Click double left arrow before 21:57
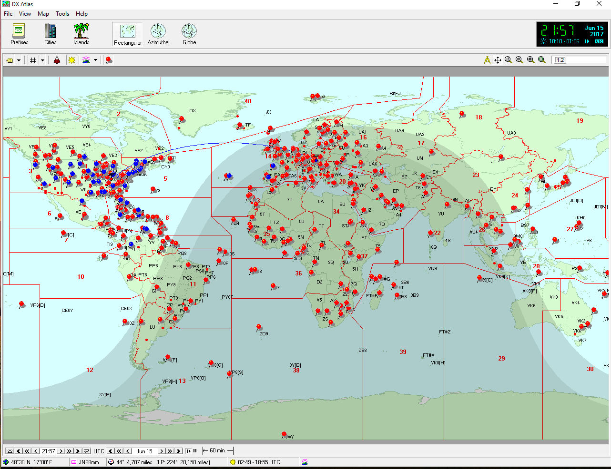The width and height of the screenshot is (611, 469). point(27,451)
